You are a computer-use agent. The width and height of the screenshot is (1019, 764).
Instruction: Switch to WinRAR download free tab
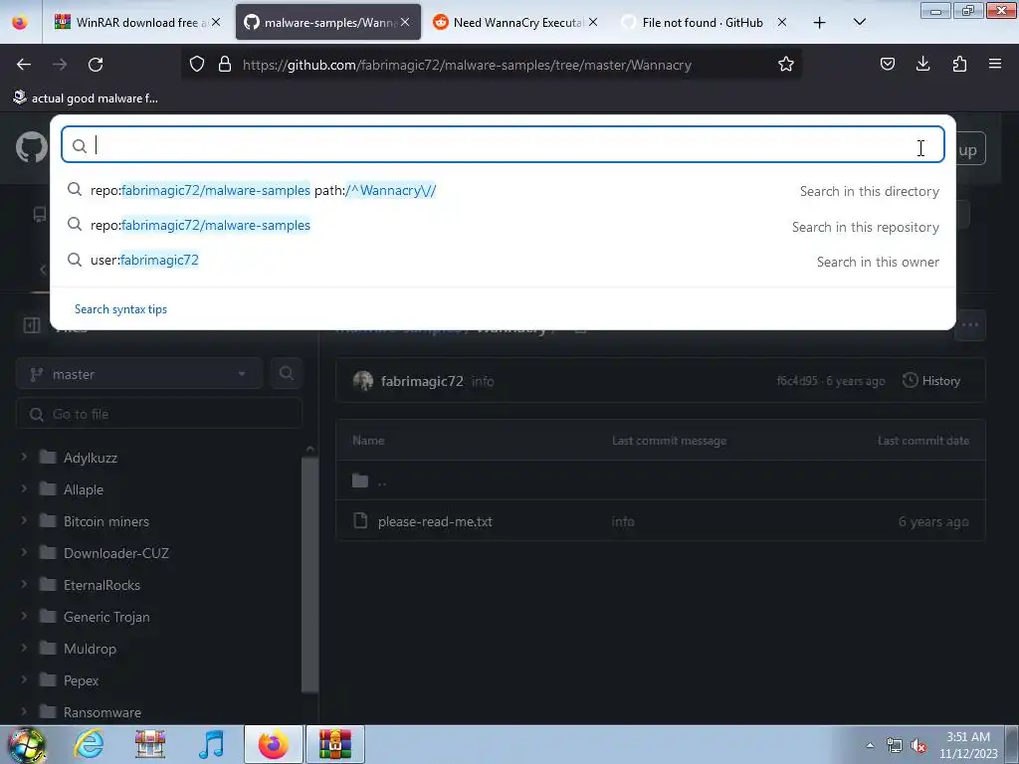pyautogui.click(x=136, y=23)
